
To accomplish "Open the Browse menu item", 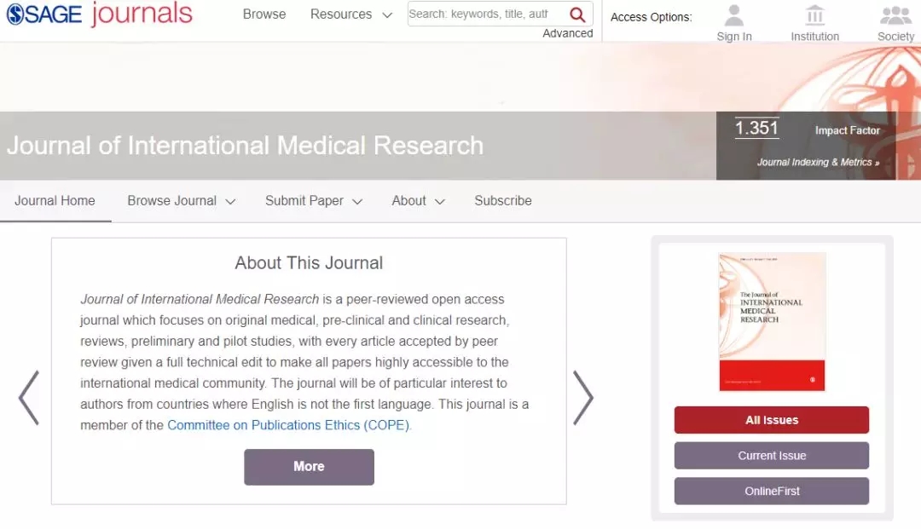I will click(264, 14).
